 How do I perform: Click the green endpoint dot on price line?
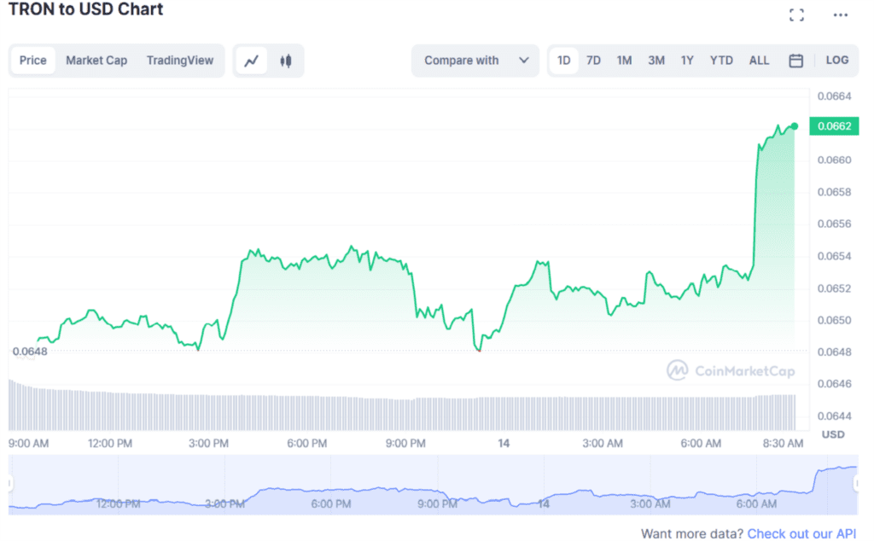click(x=795, y=126)
